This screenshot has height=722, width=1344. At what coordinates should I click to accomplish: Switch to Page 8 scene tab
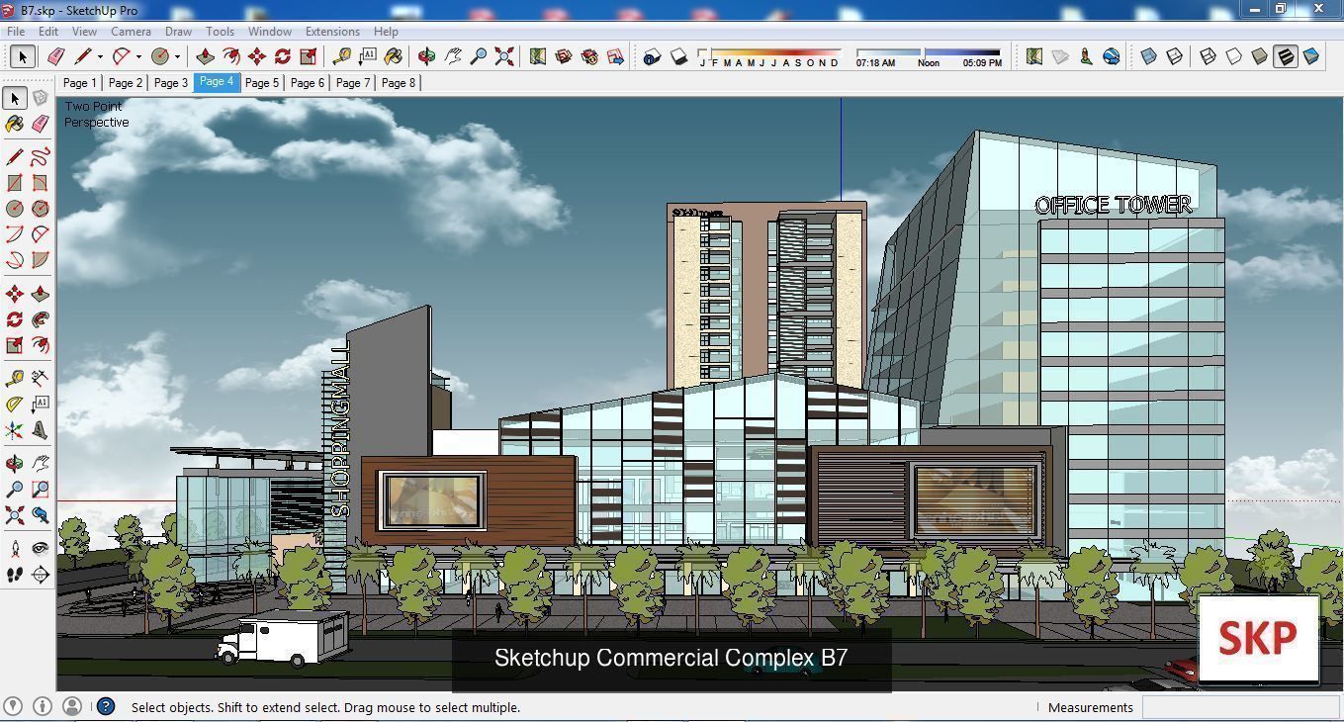tap(399, 83)
